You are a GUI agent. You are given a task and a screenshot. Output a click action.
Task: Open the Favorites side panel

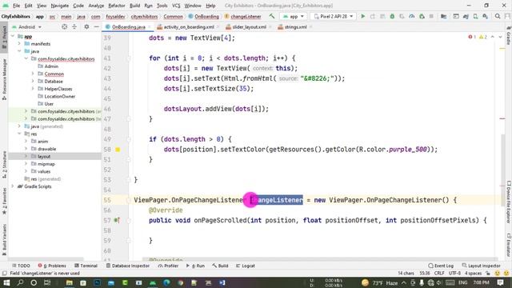tap(4, 201)
